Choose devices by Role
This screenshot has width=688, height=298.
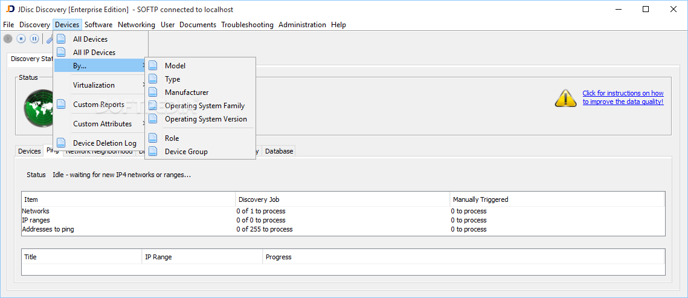click(x=200, y=138)
